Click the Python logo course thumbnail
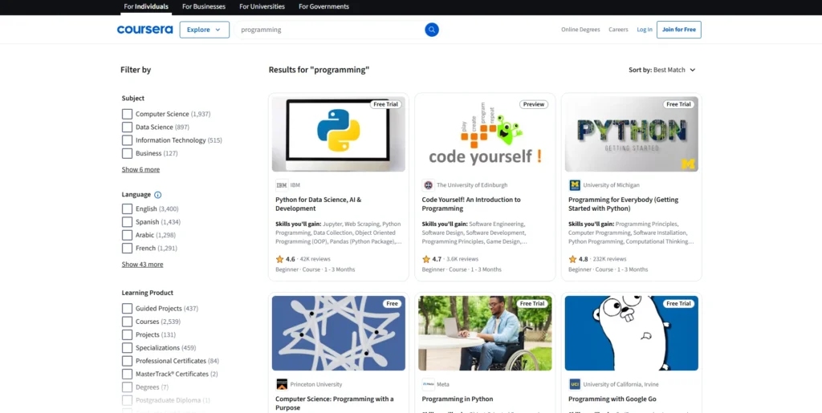The width and height of the screenshot is (822, 413). click(x=338, y=134)
